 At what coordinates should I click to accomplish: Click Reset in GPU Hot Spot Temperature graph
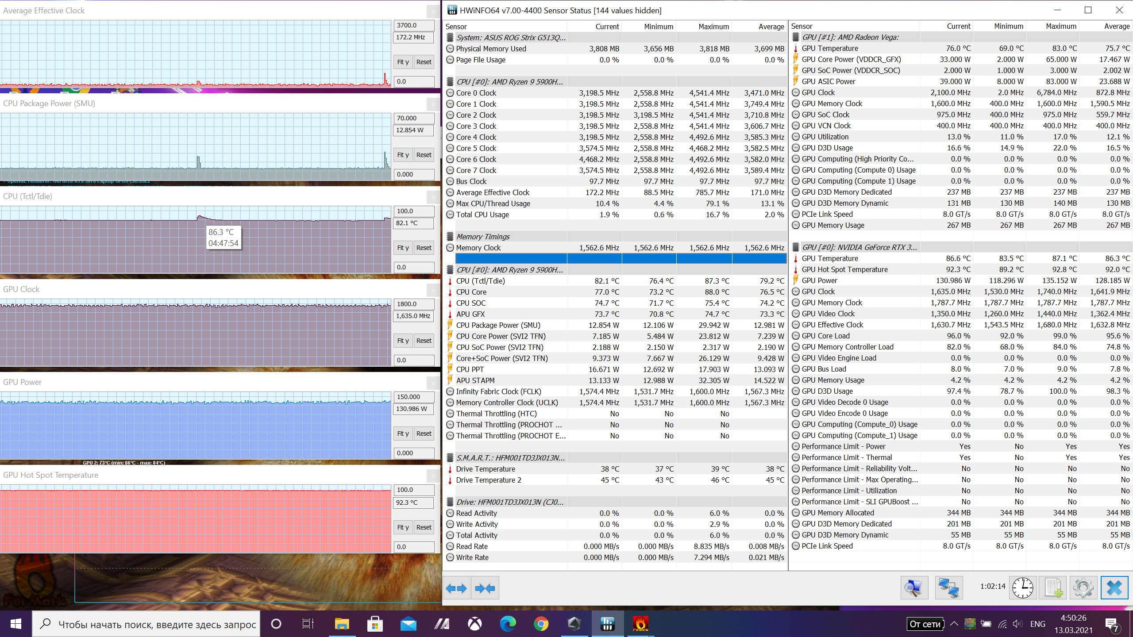(x=424, y=527)
